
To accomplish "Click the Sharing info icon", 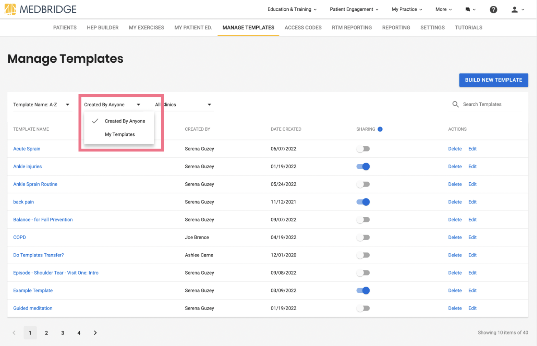I will (x=380, y=129).
